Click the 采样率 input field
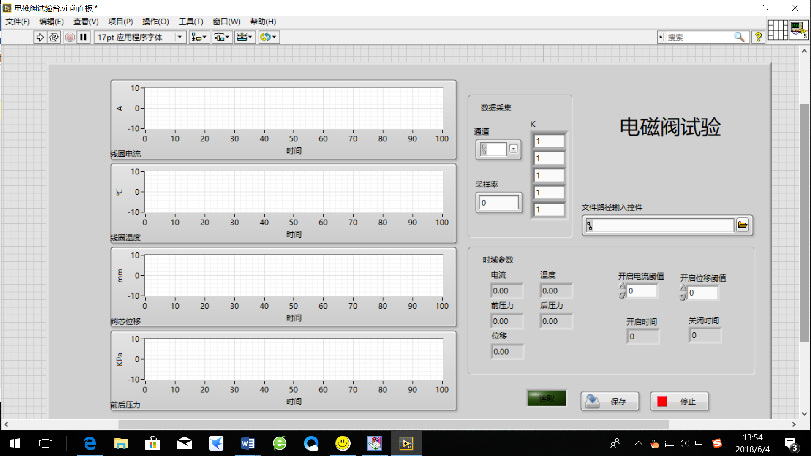The image size is (811, 456). point(499,203)
